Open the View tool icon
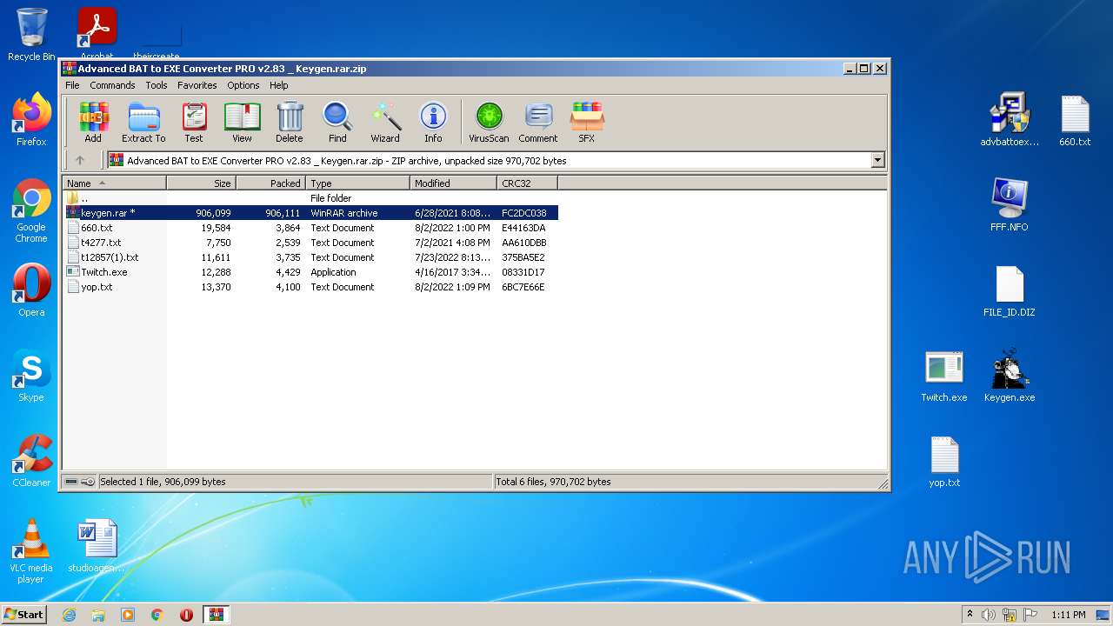Image resolution: width=1113 pixels, height=626 pixels. click(242, 122)
